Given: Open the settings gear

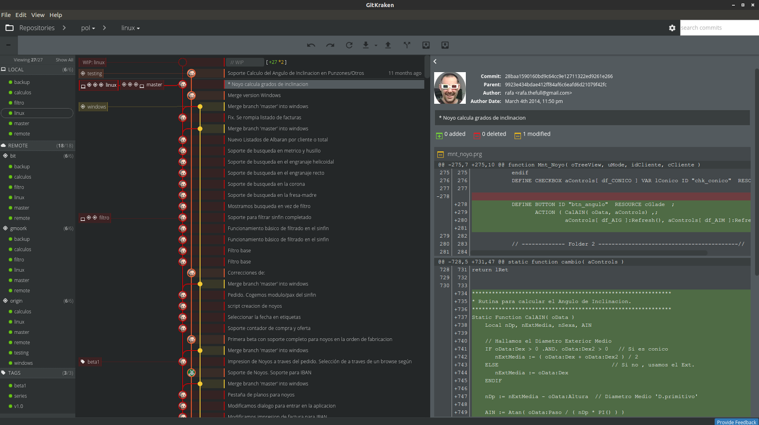Looking at the screenshot, I should 672,28.
